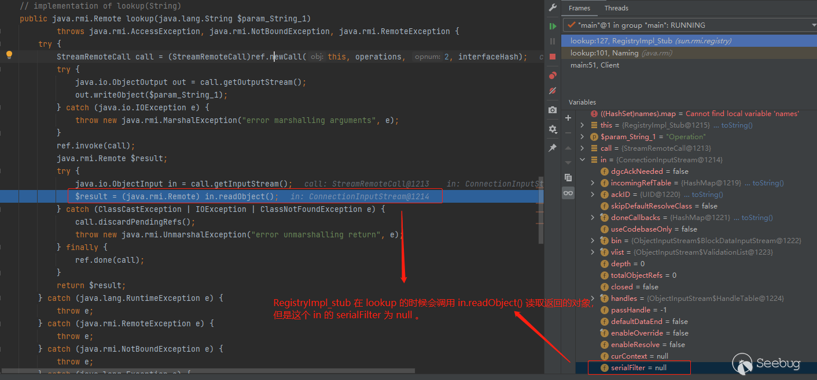Toggle the glasses watches view icon
817x380 pixels.
pyautogui.click(x=568, y=193)
